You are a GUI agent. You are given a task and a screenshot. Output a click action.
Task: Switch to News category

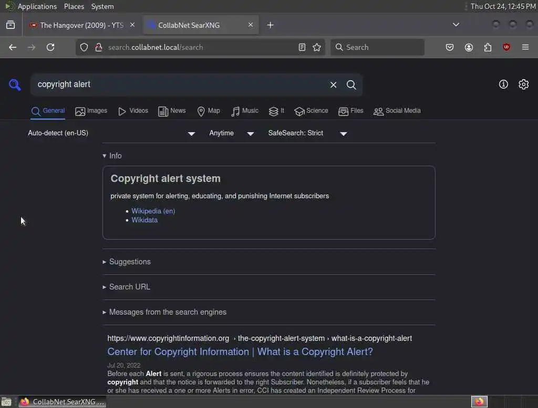coord(172,111)
